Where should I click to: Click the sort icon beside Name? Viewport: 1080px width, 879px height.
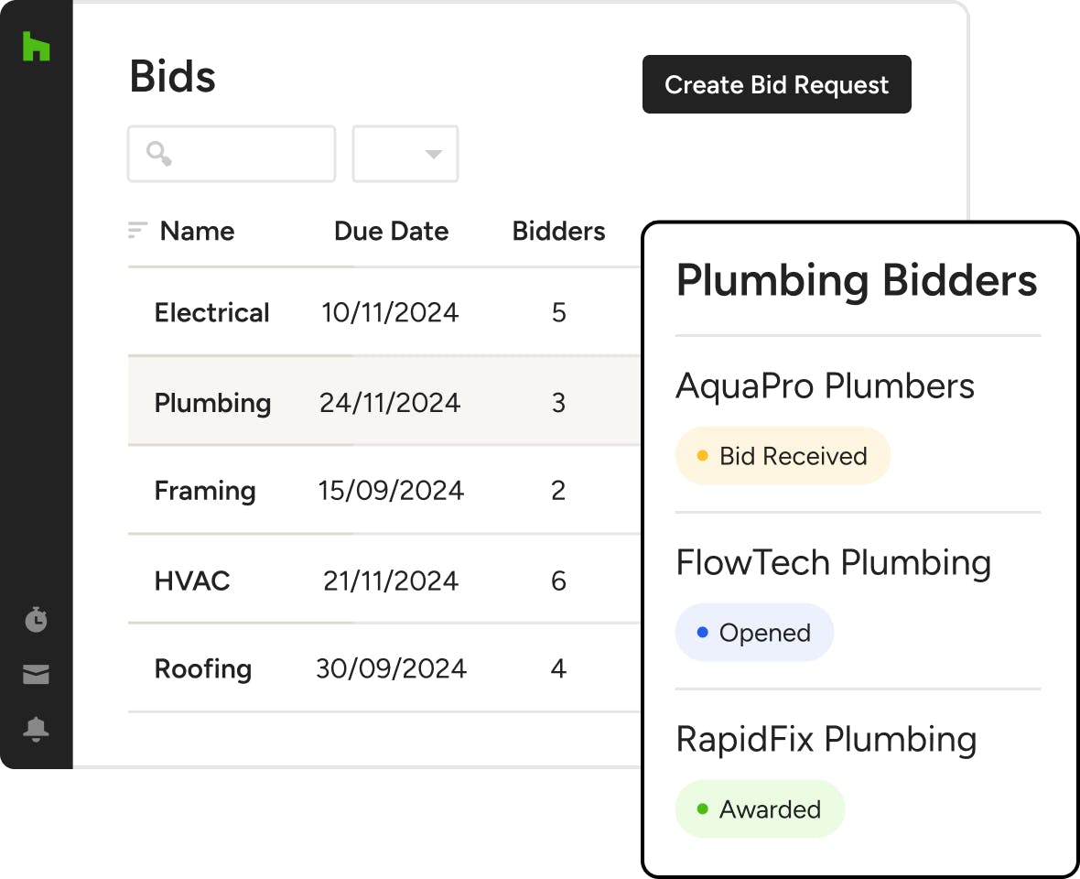coord(137,231)
